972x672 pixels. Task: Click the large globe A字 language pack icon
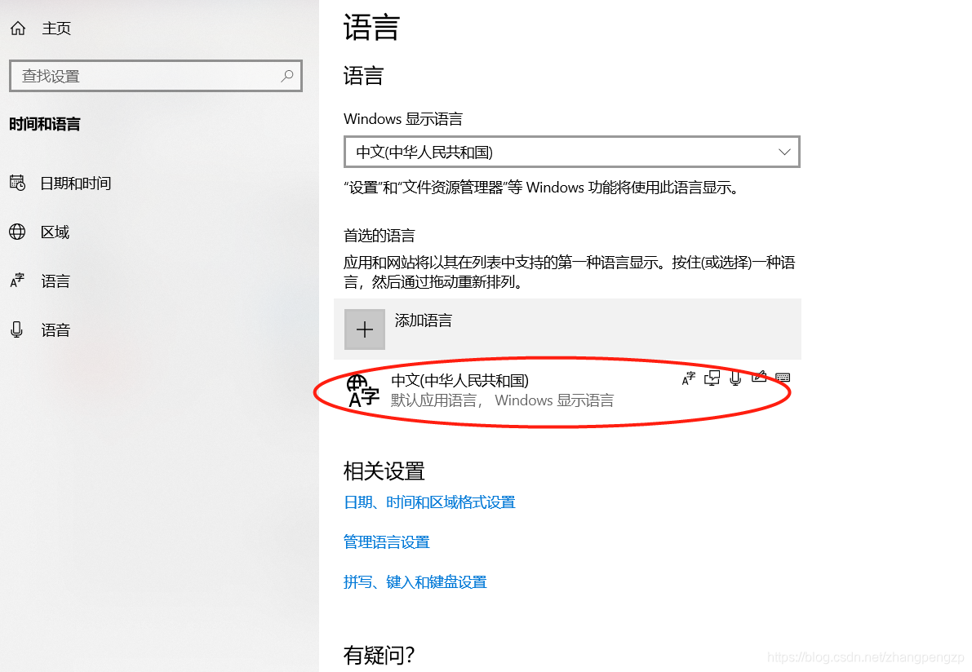click(362, 391)
